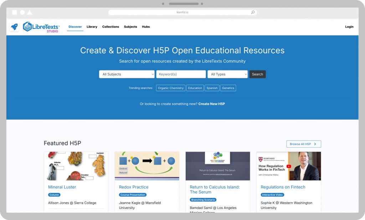Go to the Hubs page
This screenshot has height=220, width=365.
146,27
